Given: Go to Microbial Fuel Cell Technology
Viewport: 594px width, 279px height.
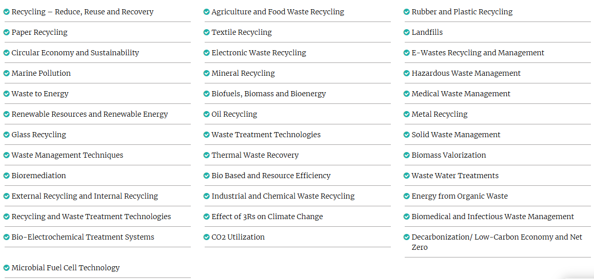Looking at the screenshot, I should click(x=66, y=268).
